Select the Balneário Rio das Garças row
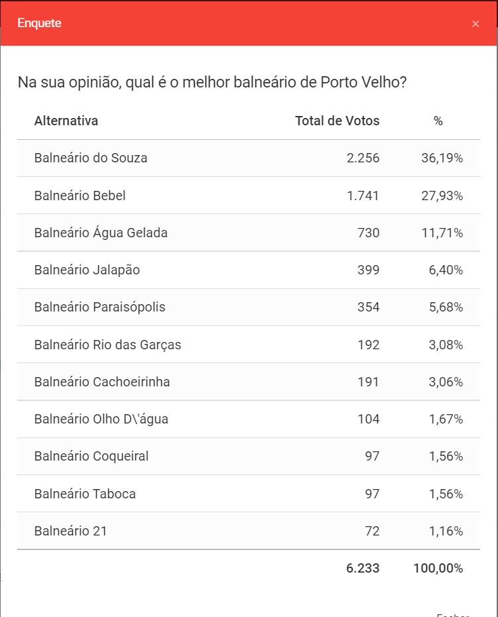Screen dimensions: 498x617 point(107,345)
